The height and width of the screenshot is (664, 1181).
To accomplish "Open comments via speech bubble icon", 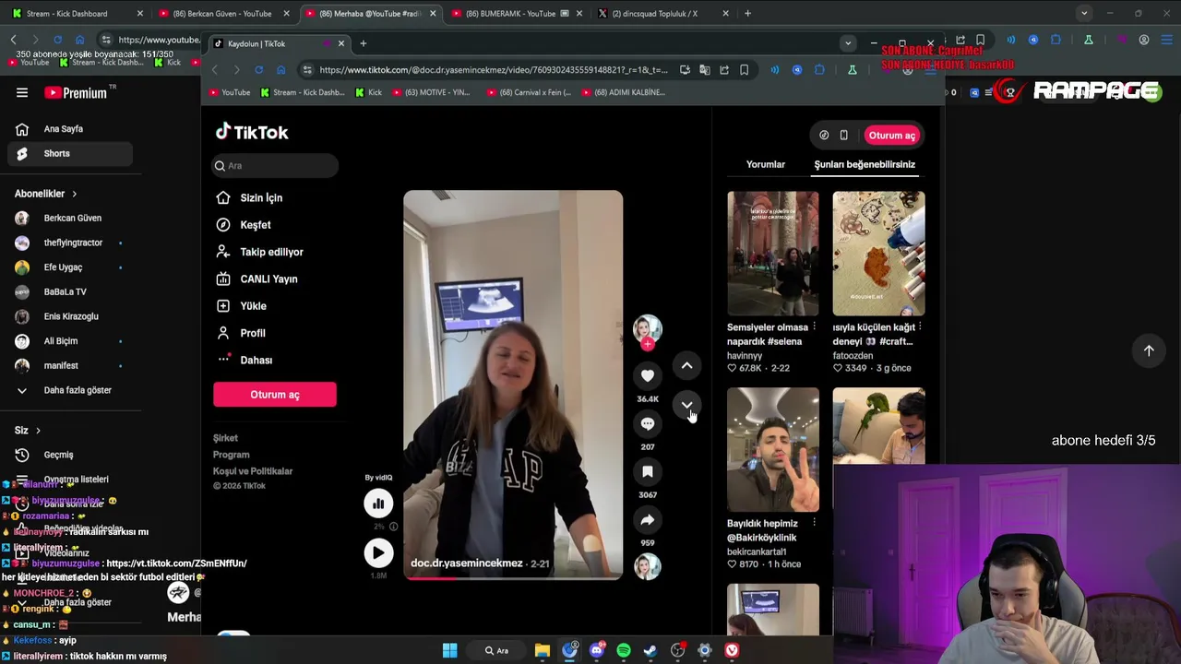I will point(648,423).
